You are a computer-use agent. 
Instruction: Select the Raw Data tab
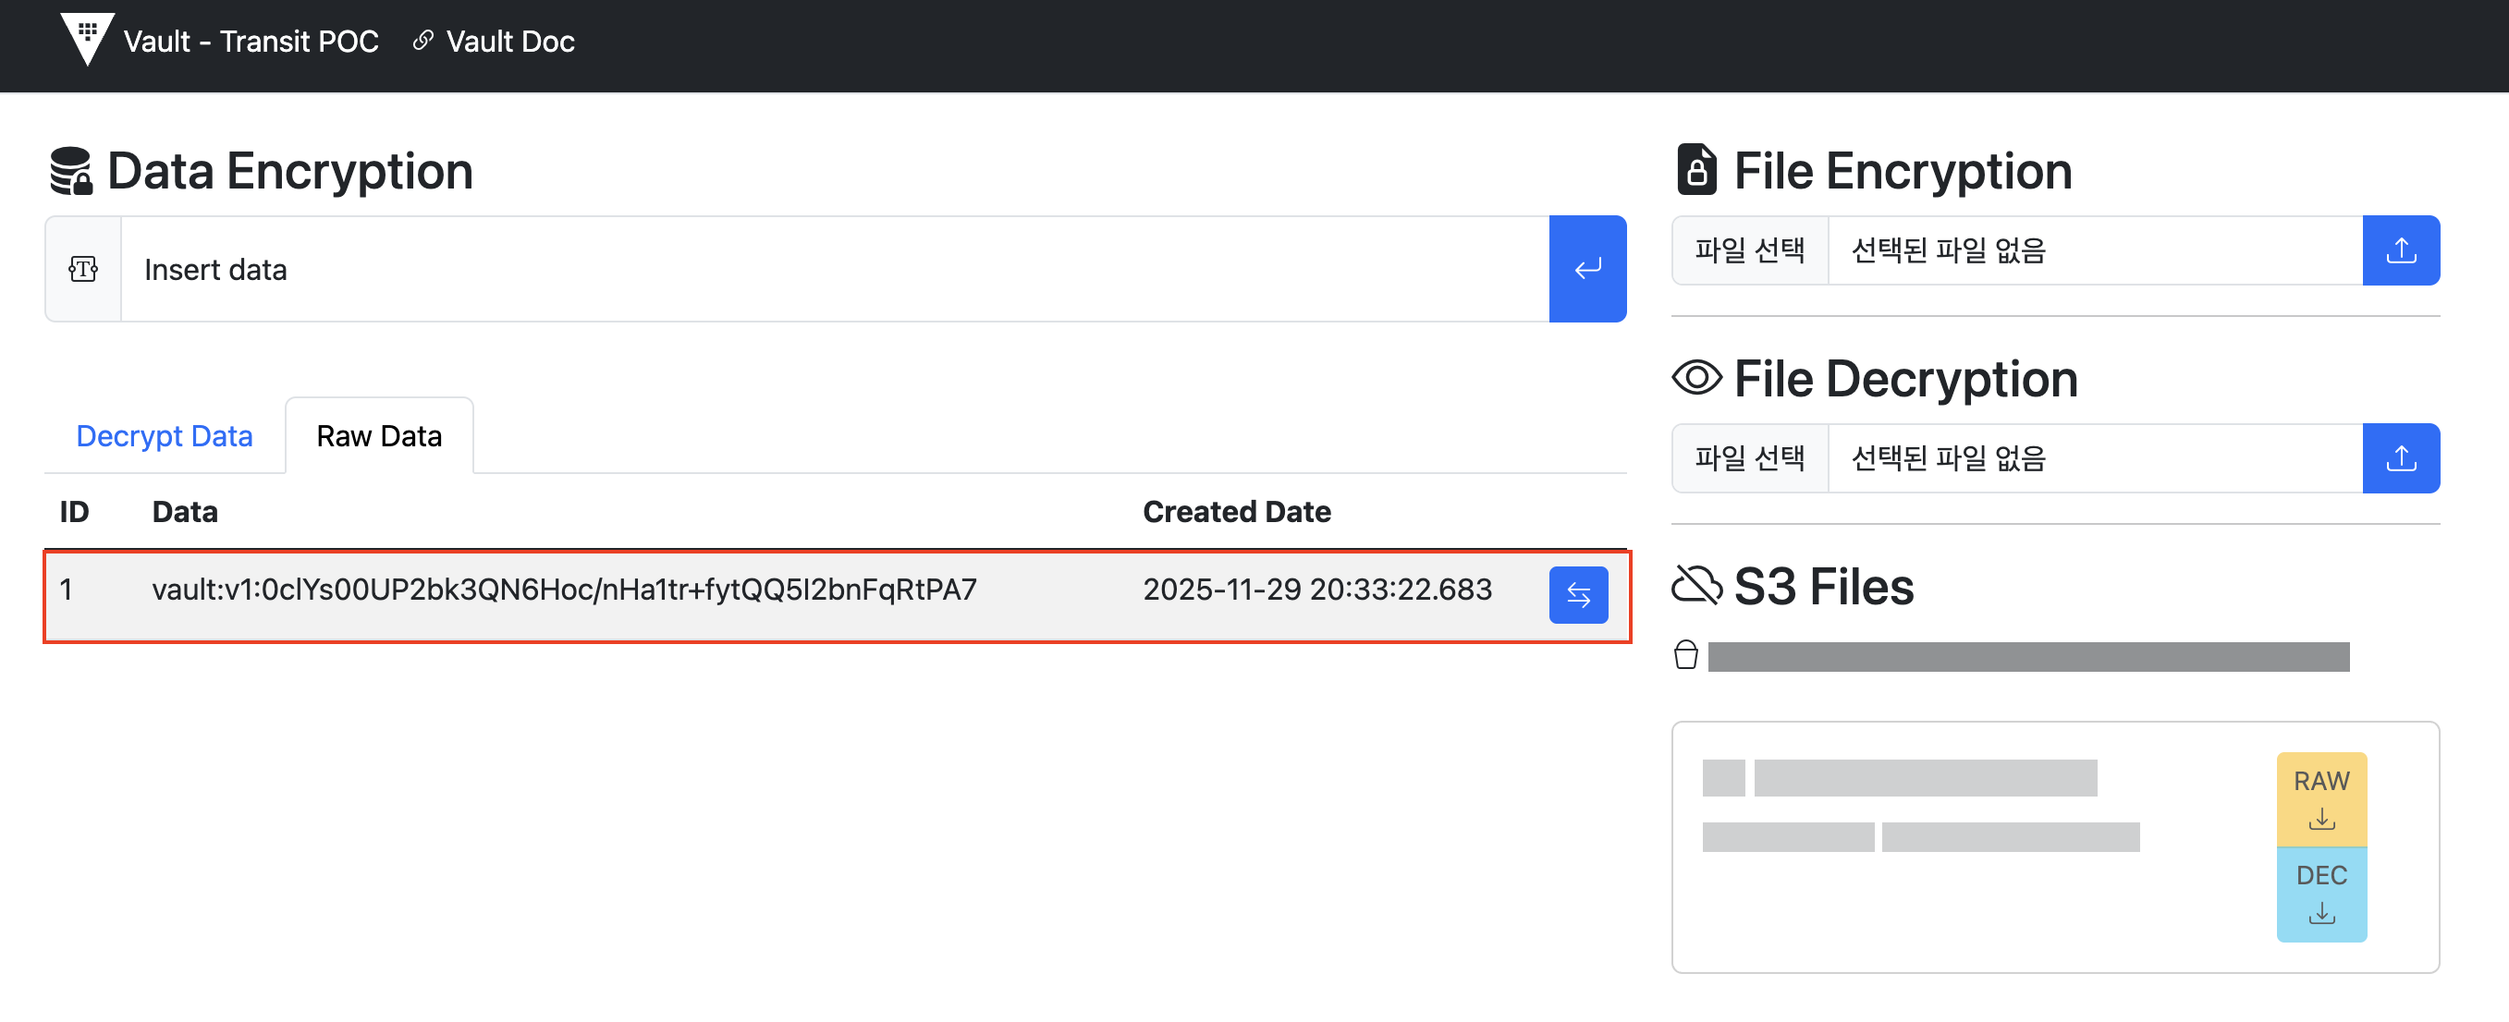click(379, 436)
